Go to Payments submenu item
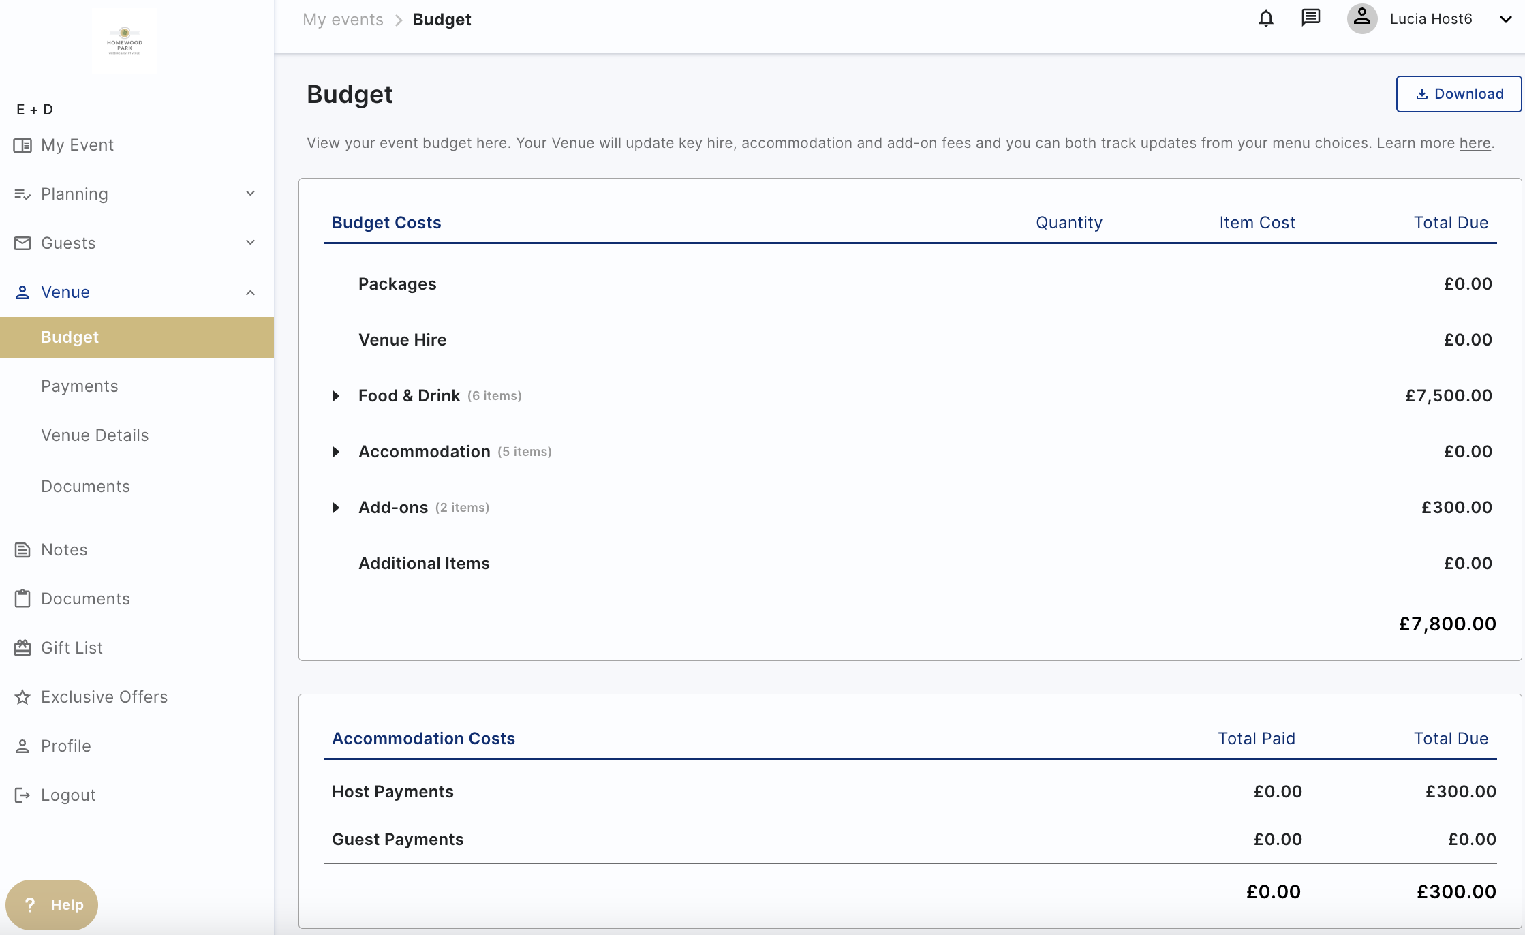Viewport: 1525px width, 935px height. 79,386
